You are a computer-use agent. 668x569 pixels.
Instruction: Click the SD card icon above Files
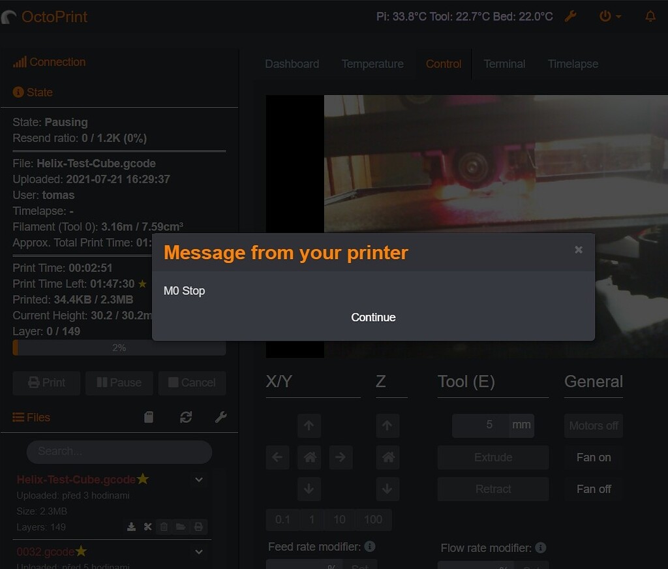[x=149, y=416]
